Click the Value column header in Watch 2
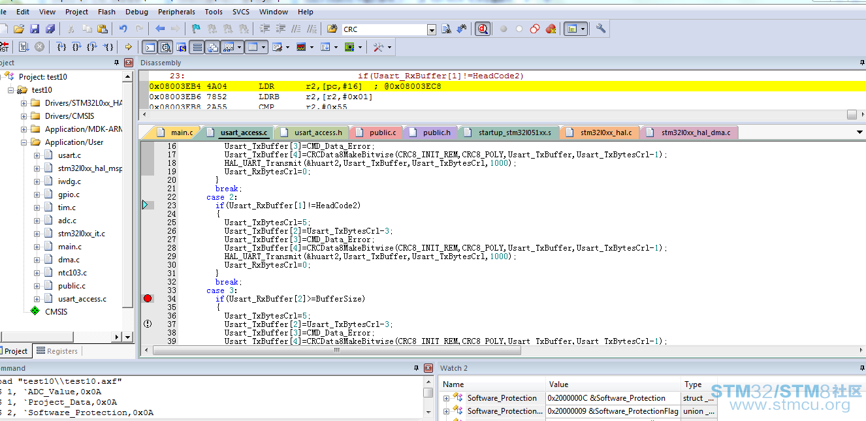The width and height of the screenshot is (866, 421). point(613,384)
